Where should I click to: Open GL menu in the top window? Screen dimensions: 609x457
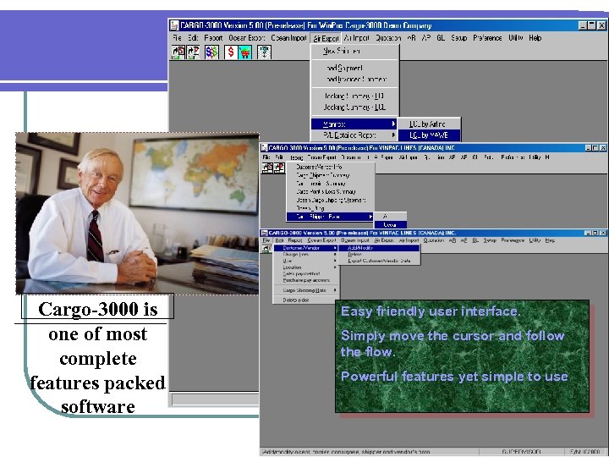441,38
